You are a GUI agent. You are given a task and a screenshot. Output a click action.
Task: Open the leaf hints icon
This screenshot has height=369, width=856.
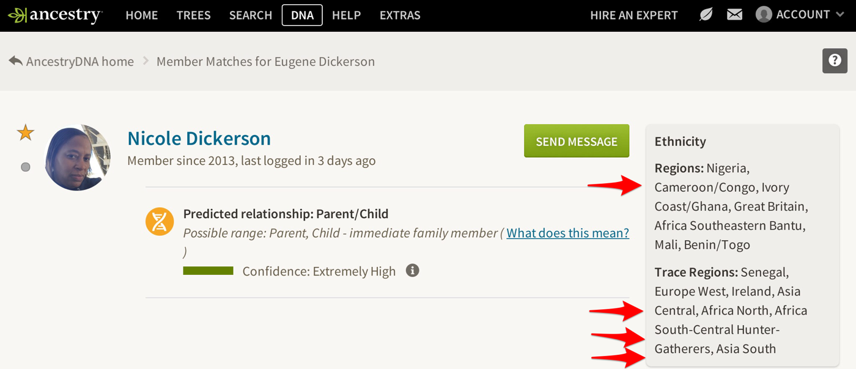tap(706, 15)
